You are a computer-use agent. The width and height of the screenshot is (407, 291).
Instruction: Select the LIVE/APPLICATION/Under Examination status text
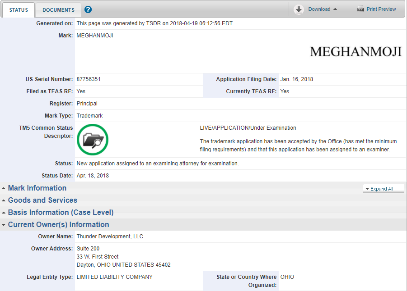(x=248, y=128)
